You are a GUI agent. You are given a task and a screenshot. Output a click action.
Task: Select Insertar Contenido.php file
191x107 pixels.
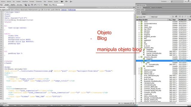[154, 53]
